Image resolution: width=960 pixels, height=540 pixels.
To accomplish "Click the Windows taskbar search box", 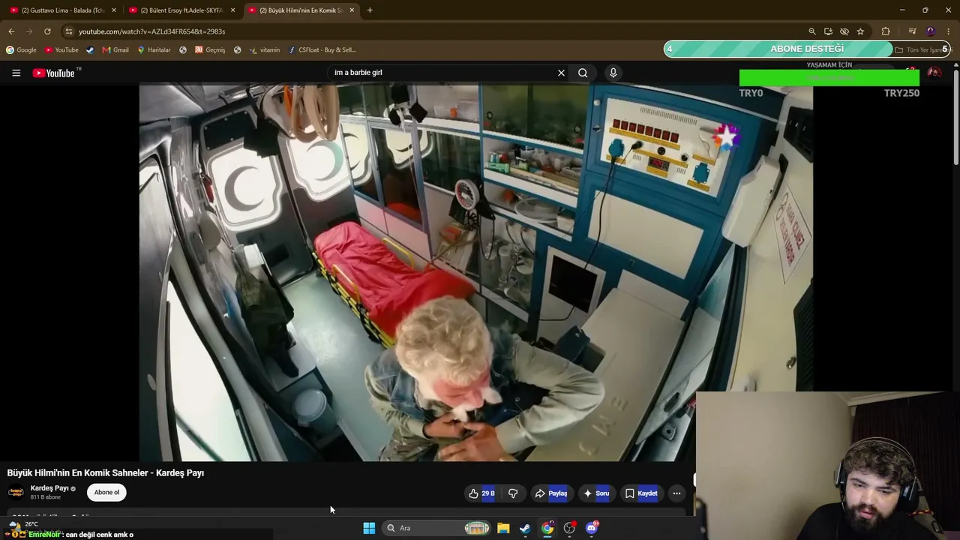I will point(436,528).
